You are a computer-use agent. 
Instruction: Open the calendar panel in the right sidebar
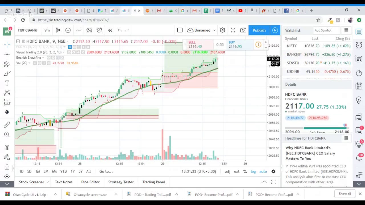359,86
